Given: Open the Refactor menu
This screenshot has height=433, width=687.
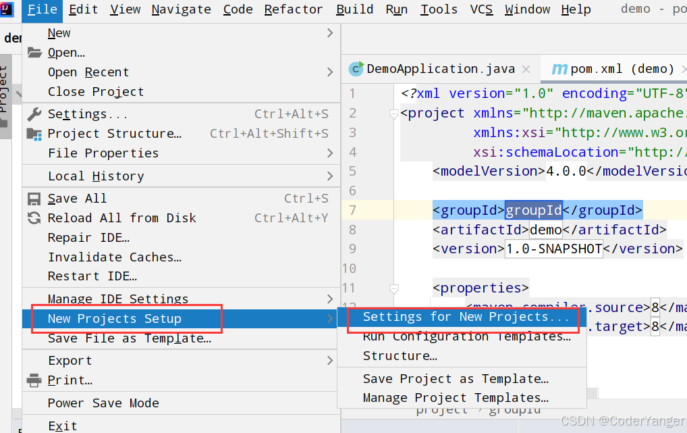Looking at the screenshot, I should tap(294, 9).
